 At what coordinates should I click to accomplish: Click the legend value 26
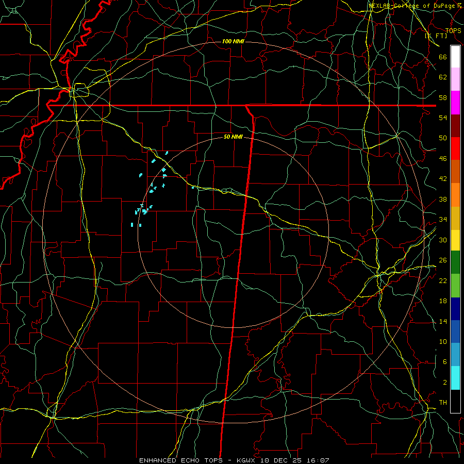[443, 260]
